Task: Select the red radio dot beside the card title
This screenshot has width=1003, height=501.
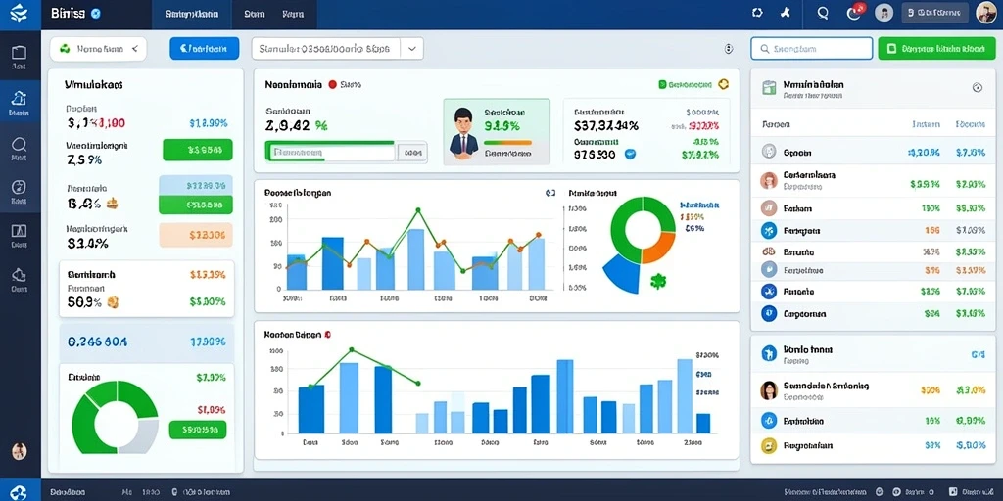Action: tap(332, 84)
